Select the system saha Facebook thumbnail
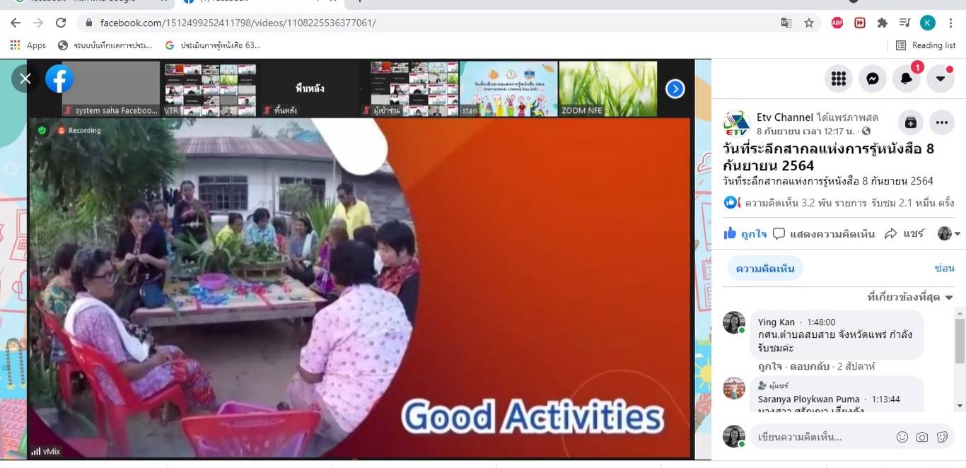966x468 pixels. click(111, 89)
